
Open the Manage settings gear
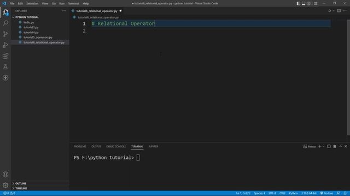[5, 185]
